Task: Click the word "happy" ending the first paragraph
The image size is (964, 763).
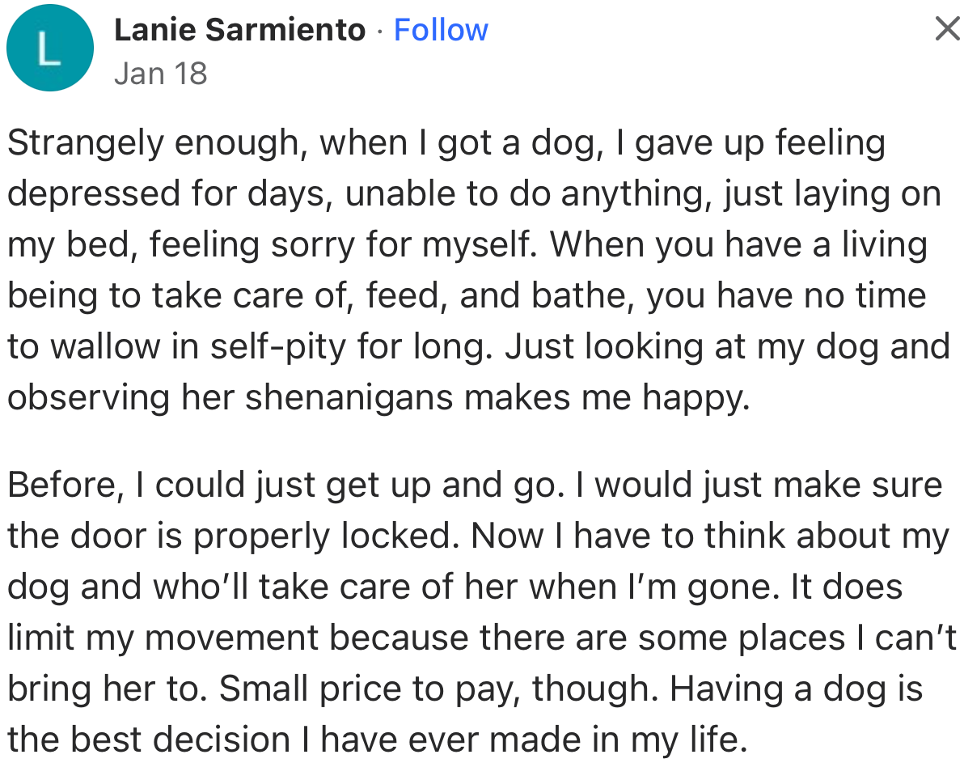Action: (695, 398)
